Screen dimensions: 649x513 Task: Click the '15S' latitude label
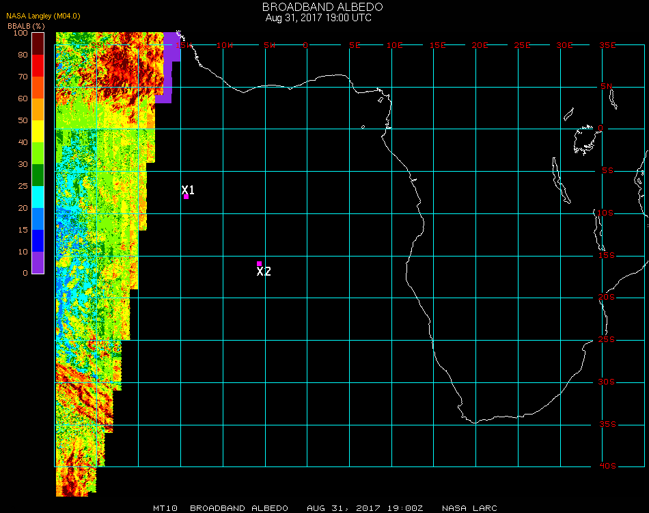(x=607, y=255)
